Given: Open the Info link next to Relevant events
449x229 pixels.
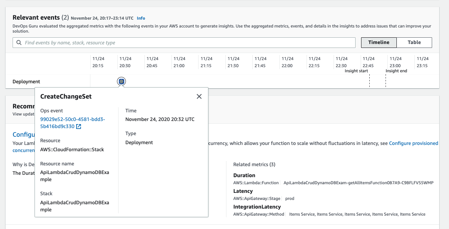Looking at the screenshot, I should click(x=141, y=18).
